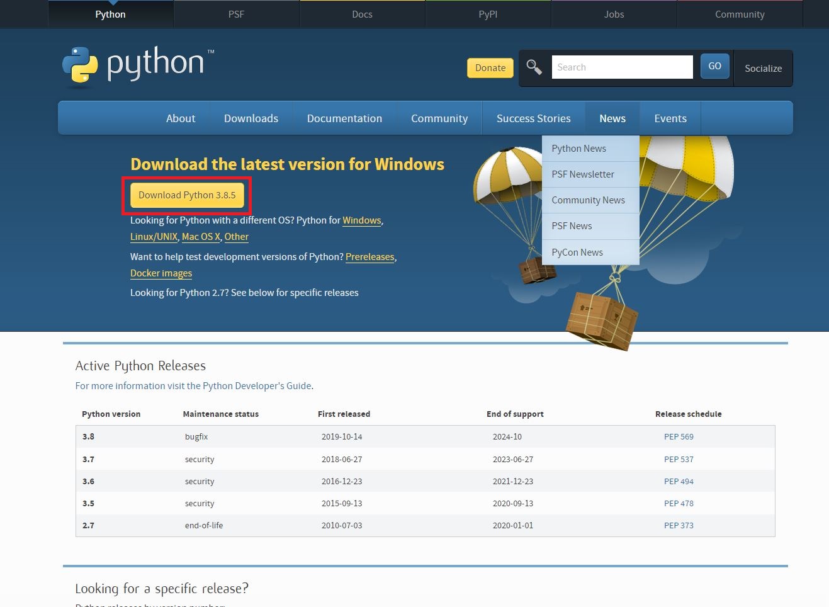This screenshot has height=607, width=829.
Task: Focus the Search input field
Action: coord(623,67)
